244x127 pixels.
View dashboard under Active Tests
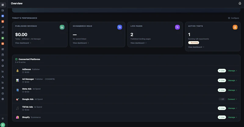196,47
